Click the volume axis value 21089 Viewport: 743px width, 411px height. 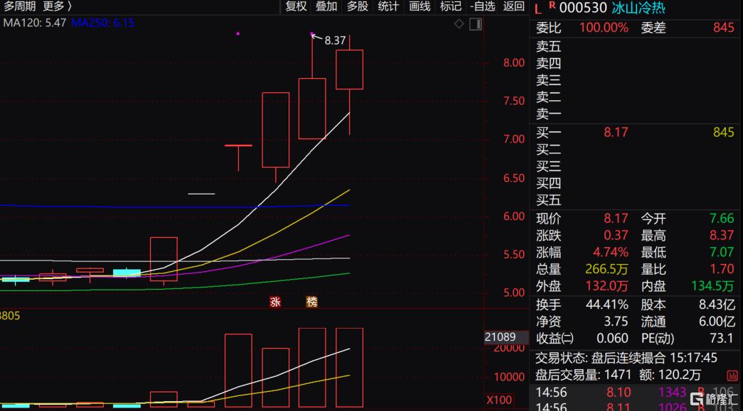tap(500, 337)
